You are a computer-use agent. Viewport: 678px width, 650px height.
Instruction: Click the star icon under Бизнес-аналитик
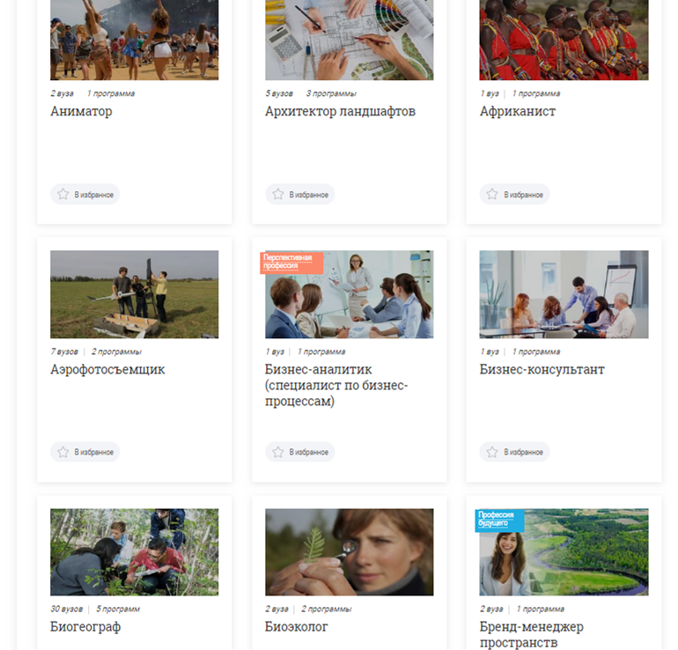[x=278, y=452]
